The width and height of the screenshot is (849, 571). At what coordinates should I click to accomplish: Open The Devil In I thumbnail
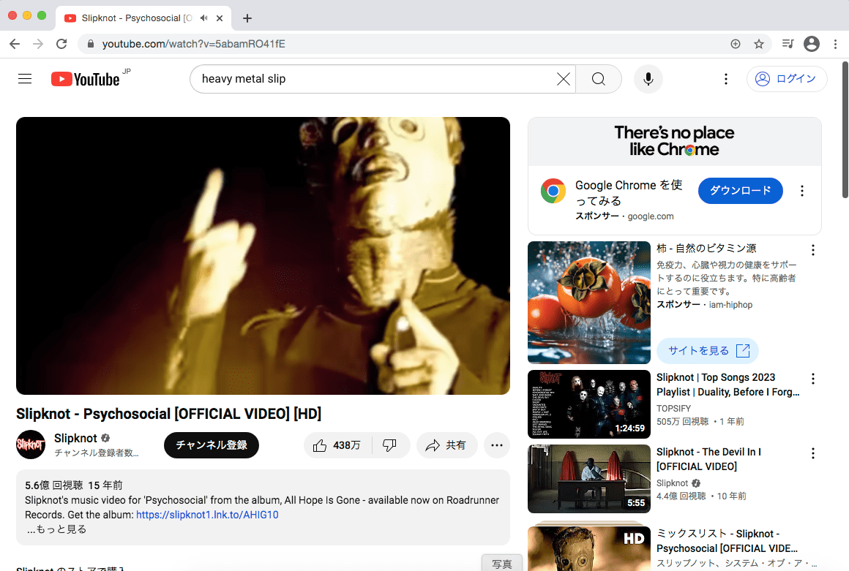tap(589, 479)
